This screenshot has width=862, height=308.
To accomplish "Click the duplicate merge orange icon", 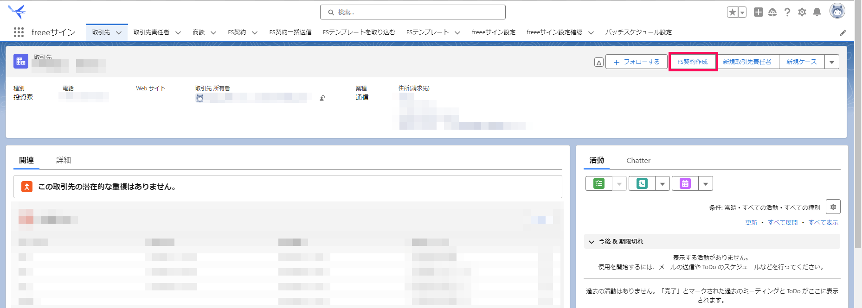I will click(x=27, y=187).
